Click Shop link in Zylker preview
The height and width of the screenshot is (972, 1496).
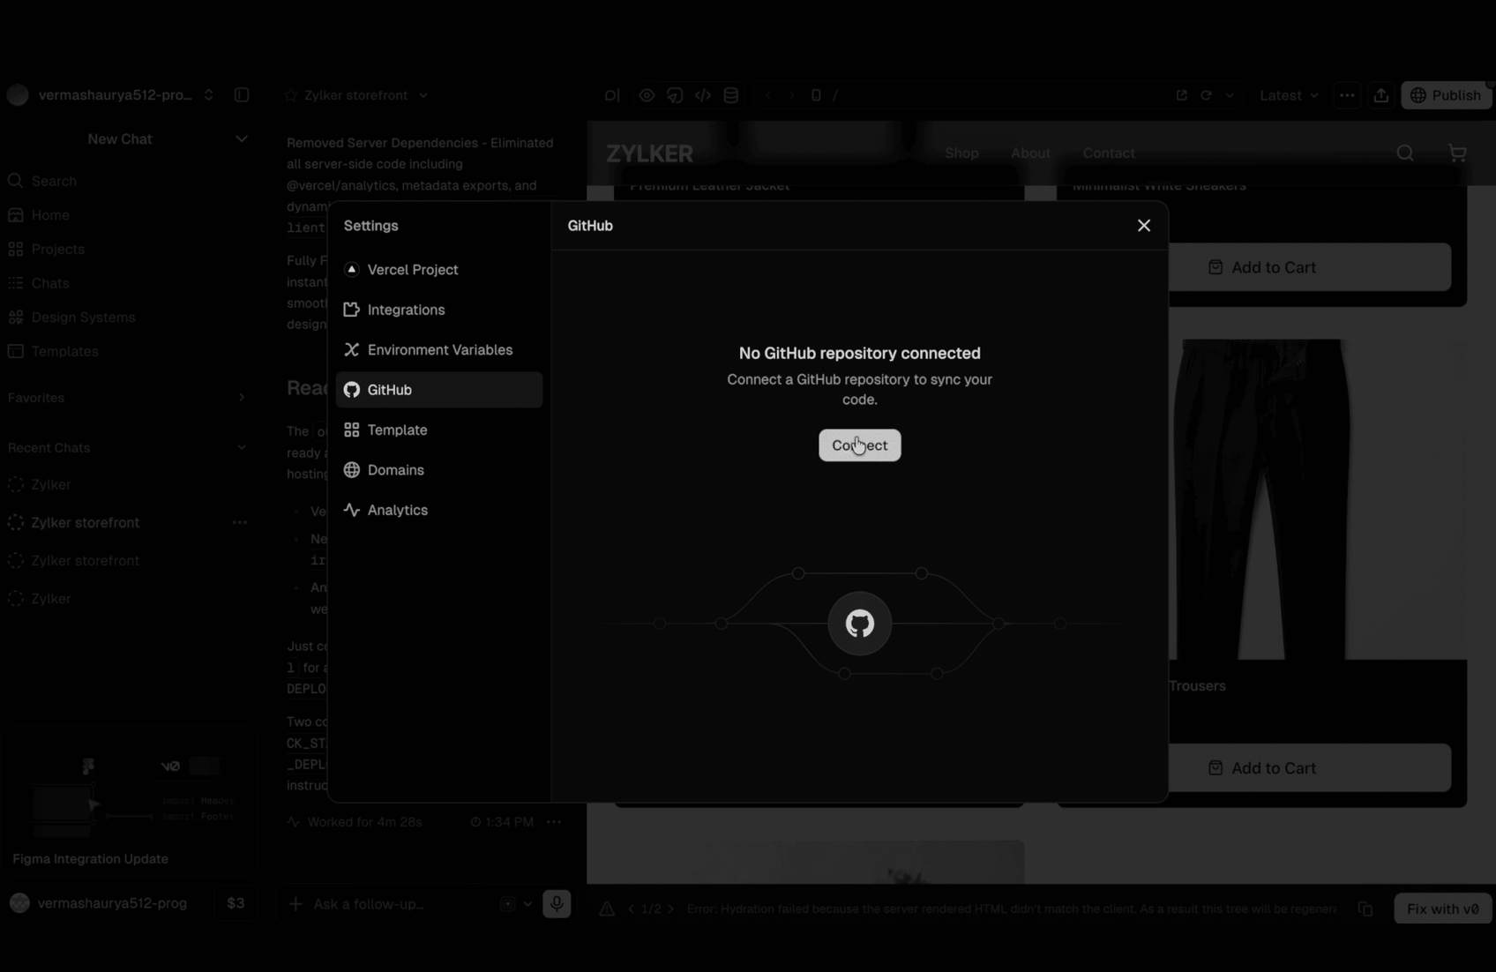pos(961,153)
